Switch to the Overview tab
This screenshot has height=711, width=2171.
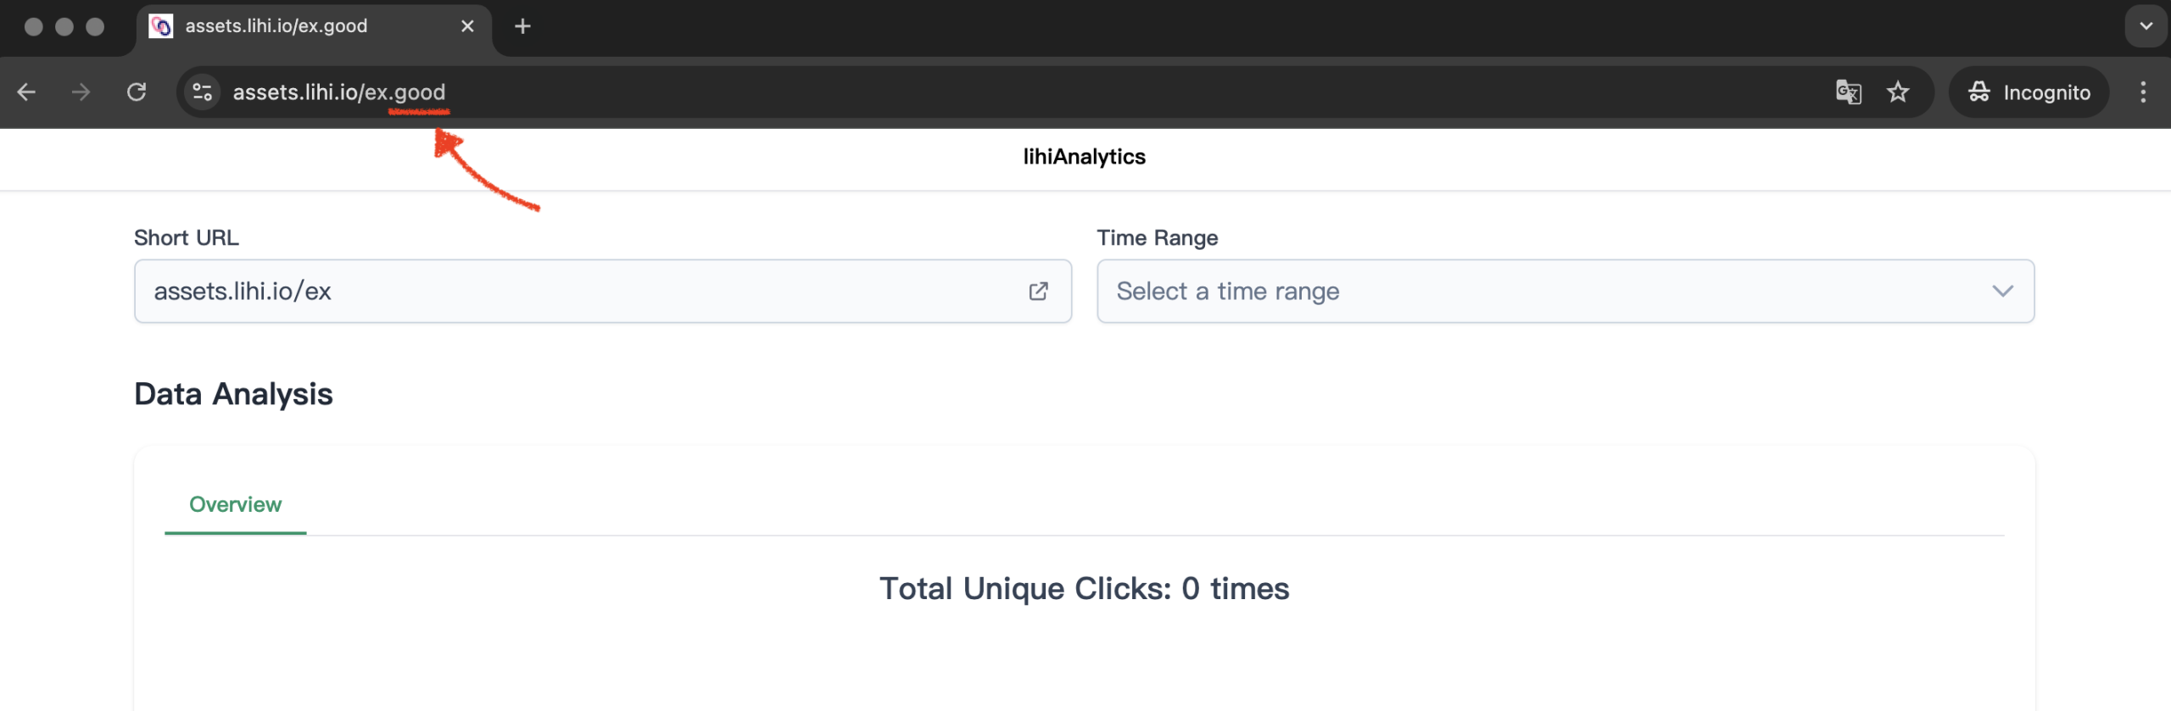coord(235,505)
